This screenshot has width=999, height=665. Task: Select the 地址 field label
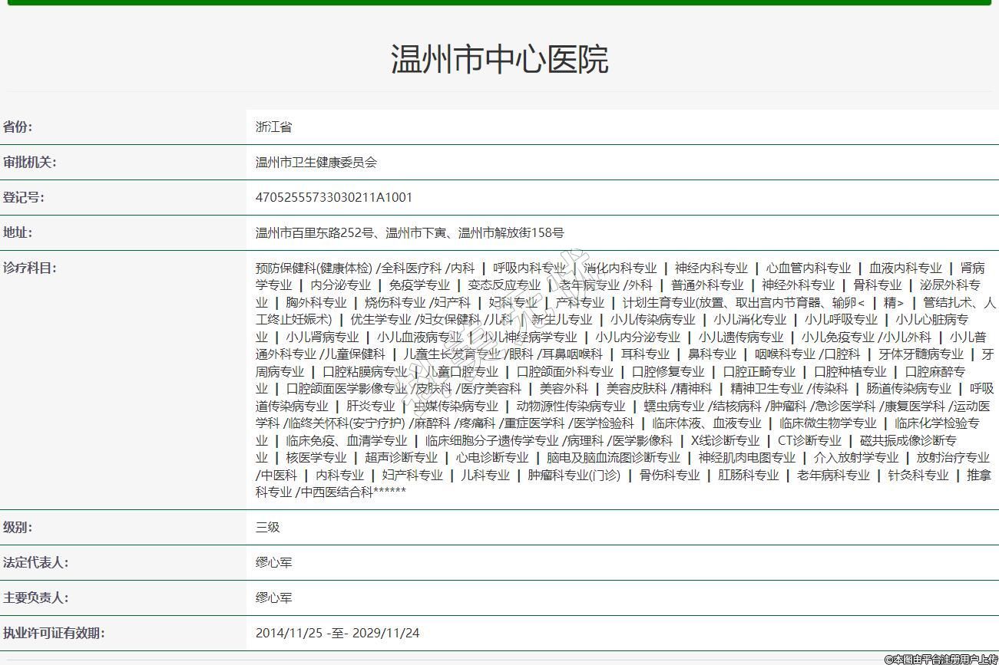pos(18,233)
